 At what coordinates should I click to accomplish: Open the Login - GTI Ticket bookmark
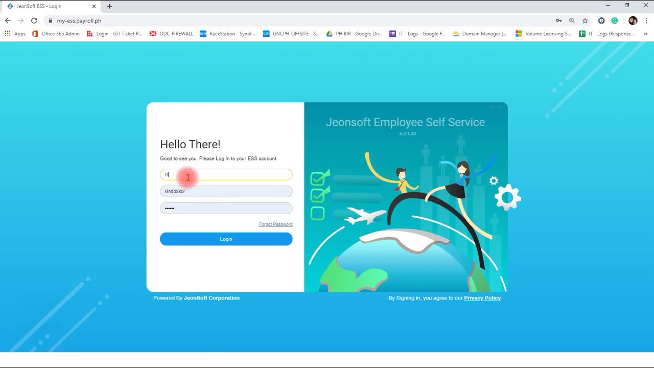[x=114, y=34]
